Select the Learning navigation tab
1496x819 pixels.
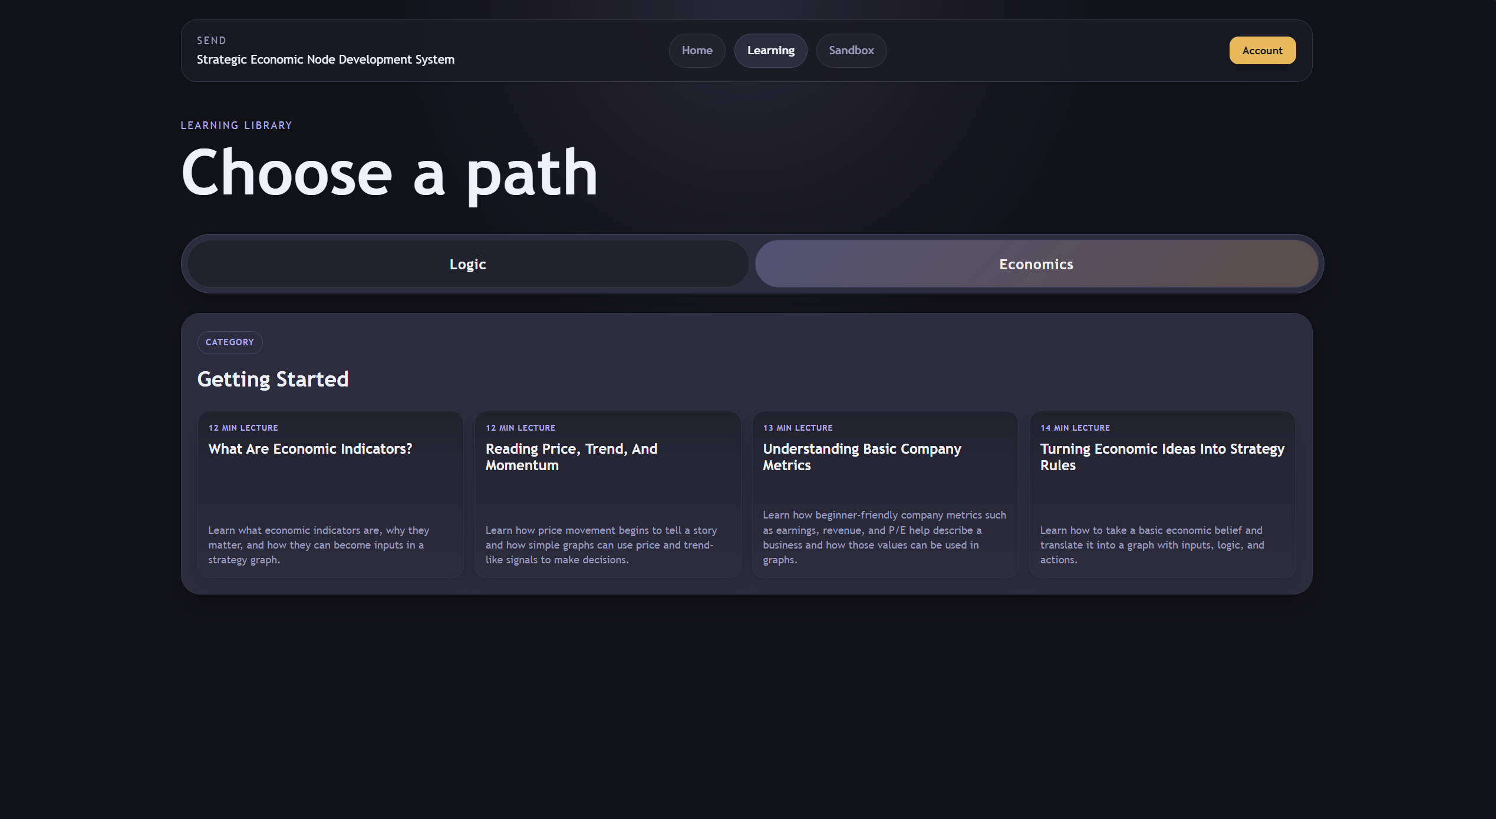[770, 51]
